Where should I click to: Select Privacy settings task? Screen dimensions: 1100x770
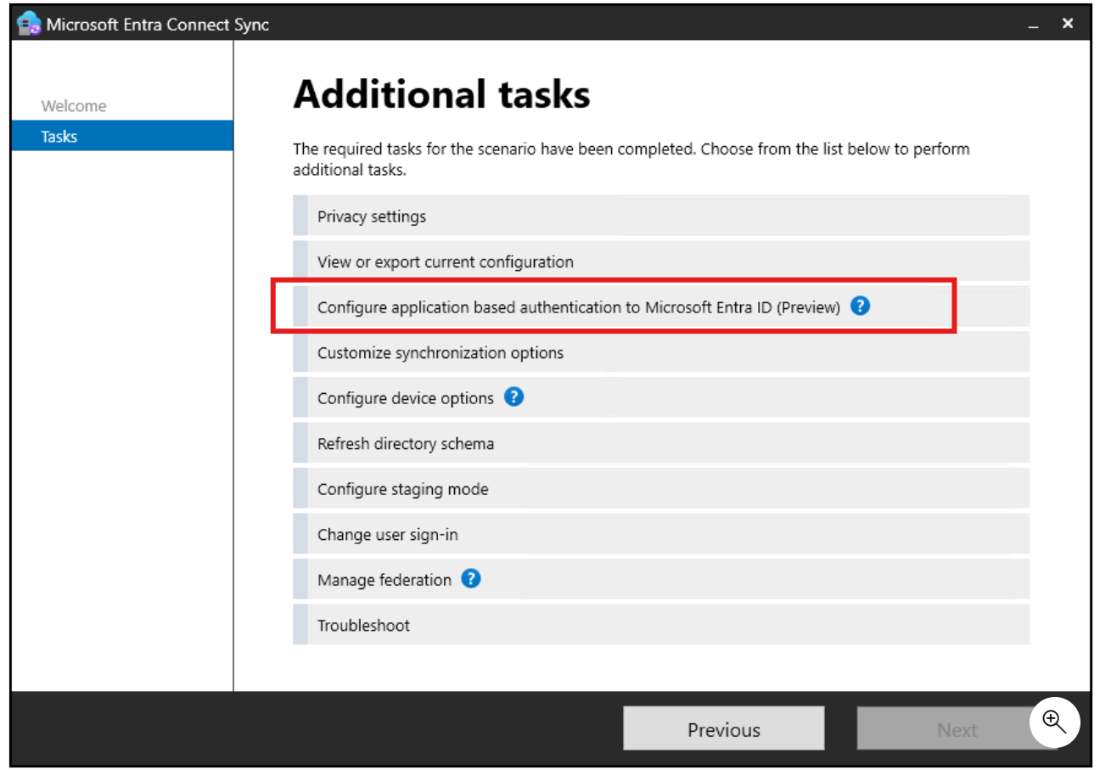594,216
